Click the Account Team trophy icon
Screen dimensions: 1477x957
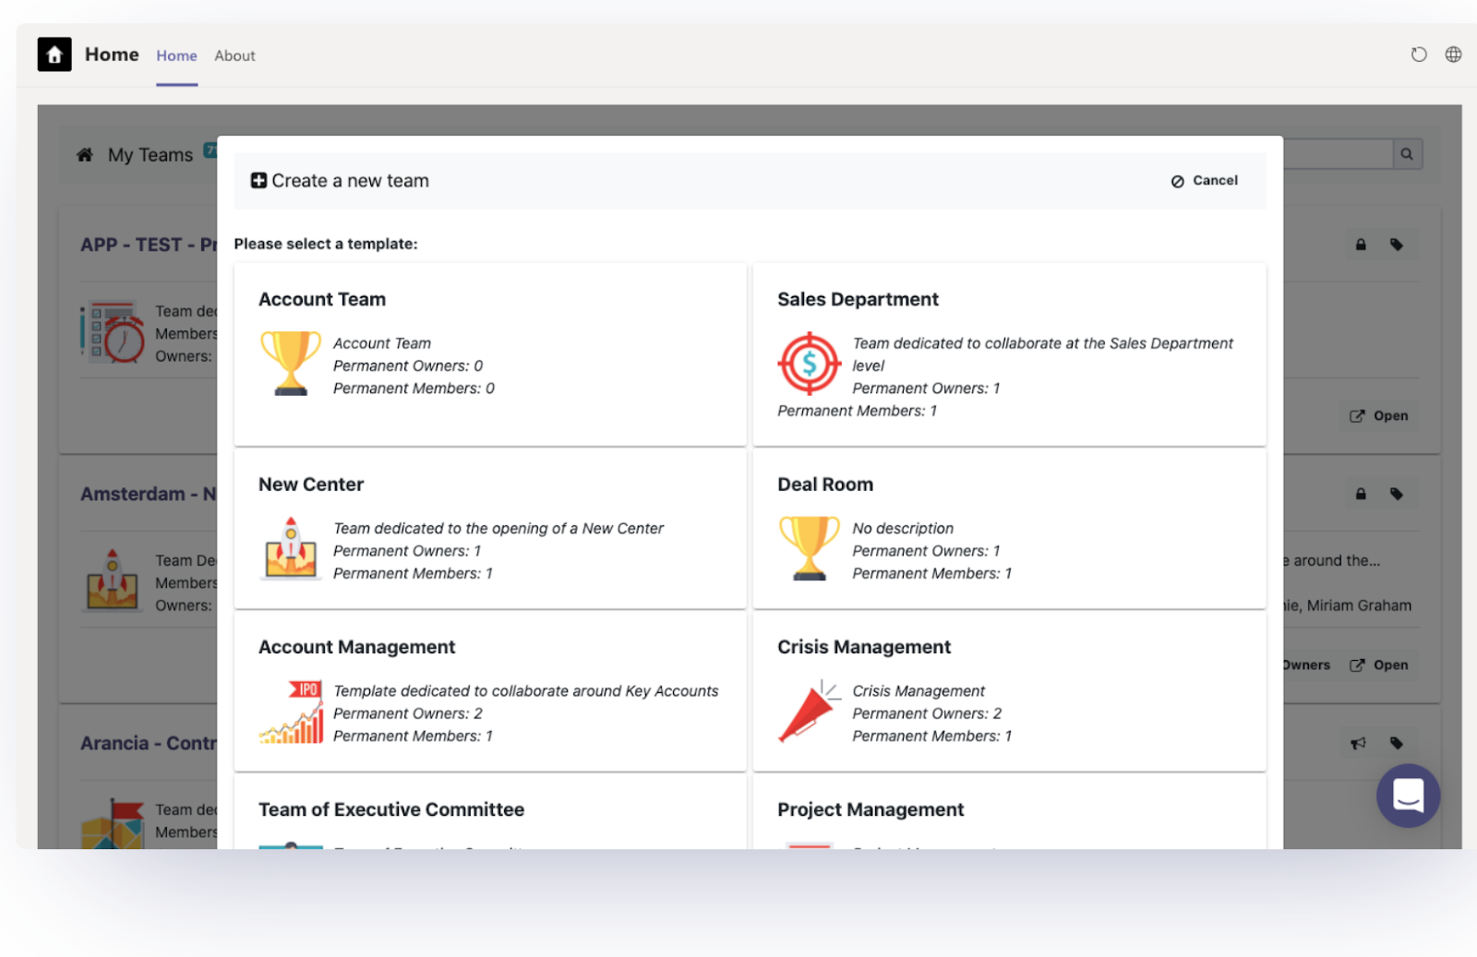(x=291, y=364)
